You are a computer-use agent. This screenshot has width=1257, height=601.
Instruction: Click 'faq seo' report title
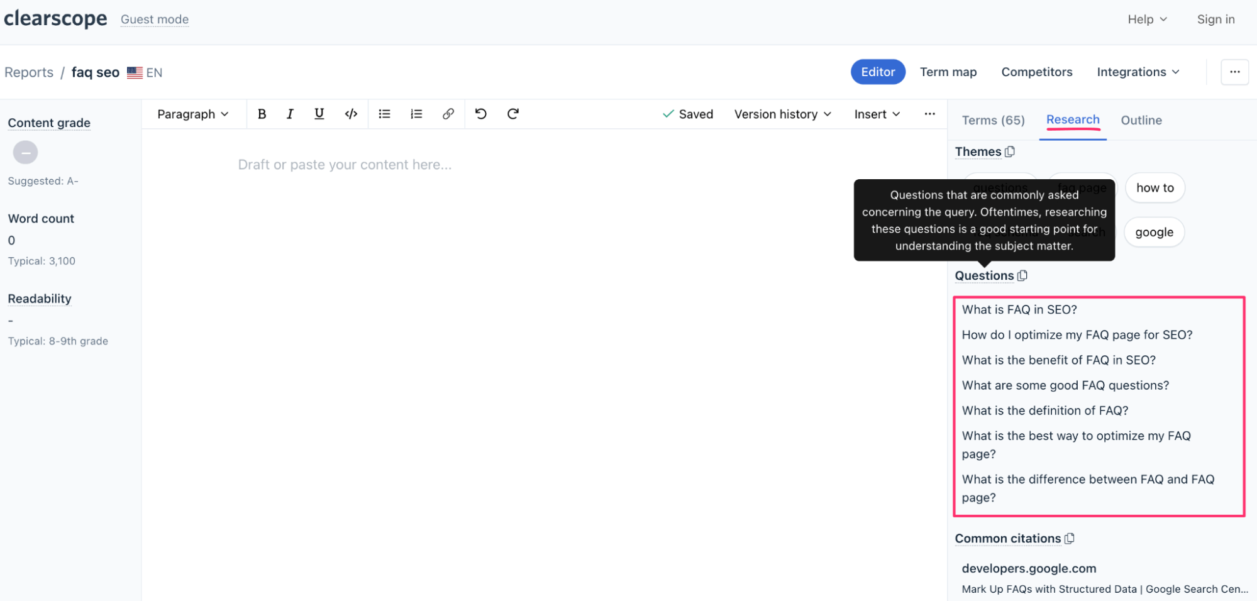point(95,72)
